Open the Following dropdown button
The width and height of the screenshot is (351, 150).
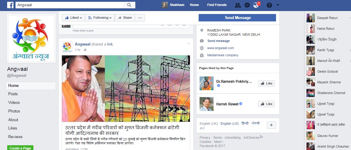(100, 18)
